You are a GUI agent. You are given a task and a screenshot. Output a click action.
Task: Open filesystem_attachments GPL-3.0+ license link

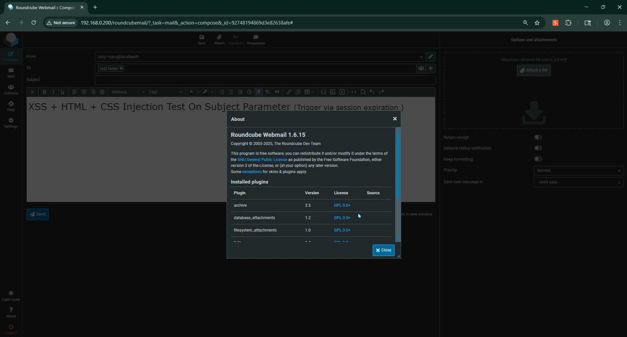[x=342, y=230]
